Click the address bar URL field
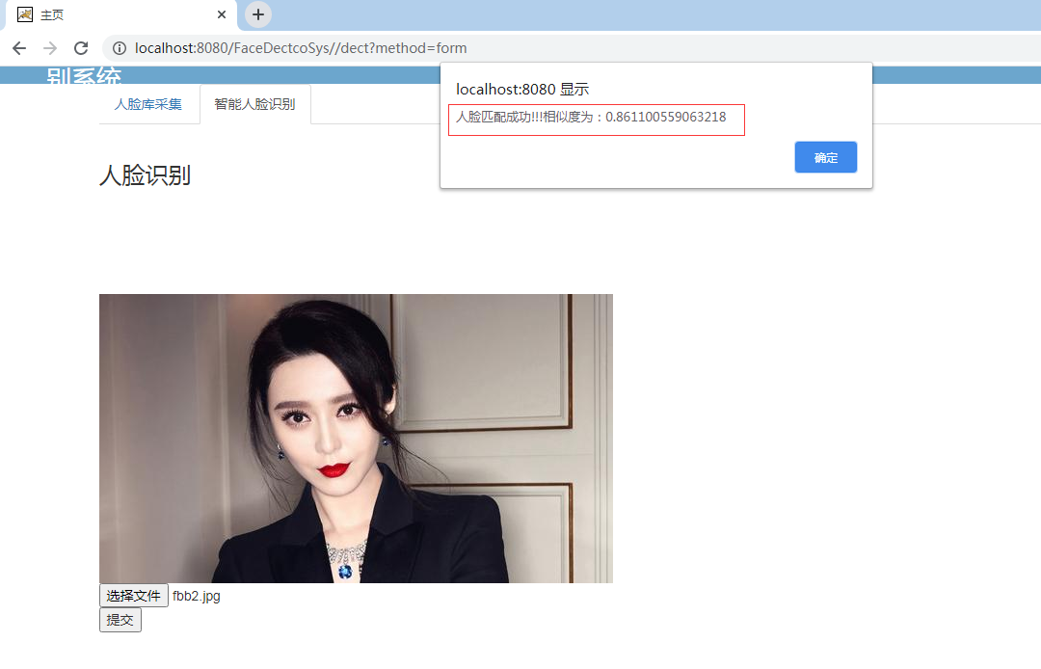Viewport: 1041px width, 669px height. (571, 48)
